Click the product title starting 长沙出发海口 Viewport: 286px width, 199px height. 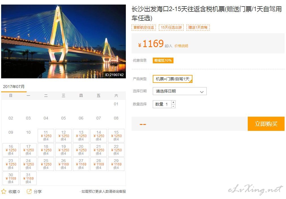[207, 14]
